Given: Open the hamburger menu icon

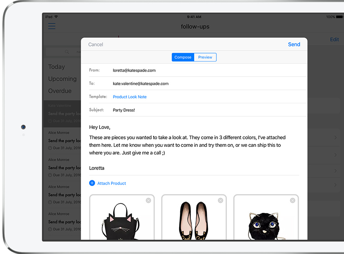Looking at the screenshot, I should point(52,26).
